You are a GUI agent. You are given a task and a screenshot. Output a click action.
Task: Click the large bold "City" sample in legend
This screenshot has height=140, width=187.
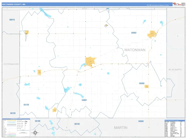coord(26,121)
